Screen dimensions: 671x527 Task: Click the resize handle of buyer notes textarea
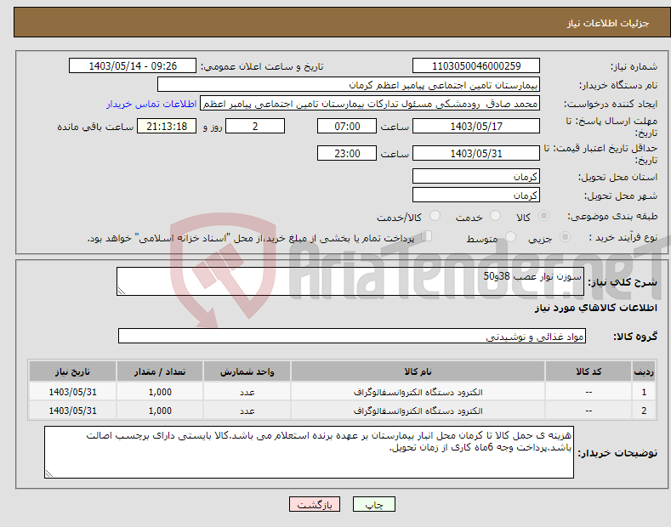tap(49, 473)
